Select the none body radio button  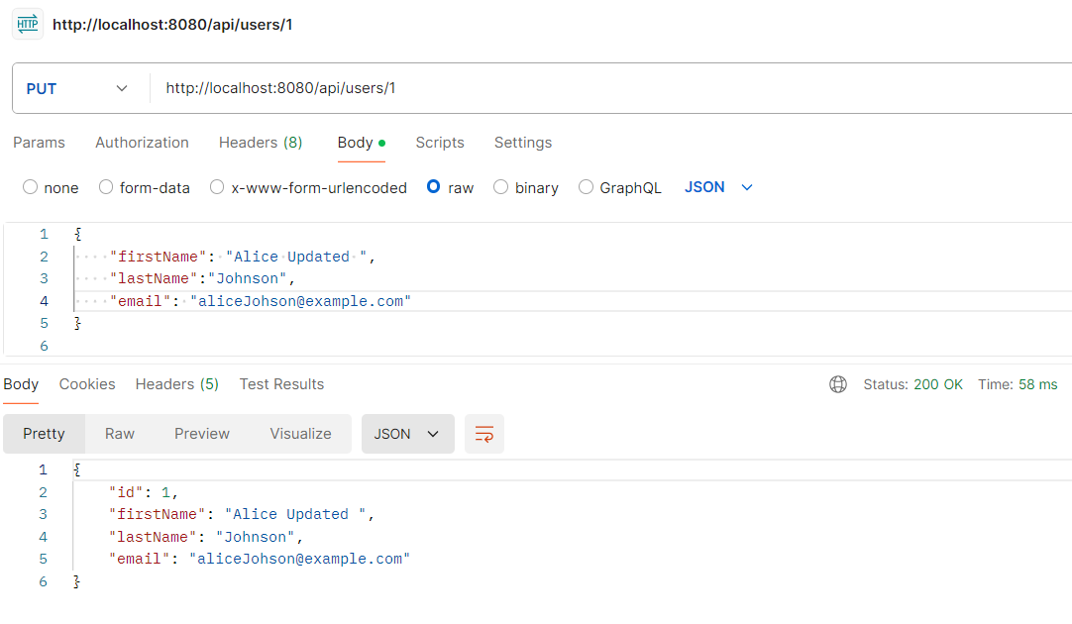[31, 187]
